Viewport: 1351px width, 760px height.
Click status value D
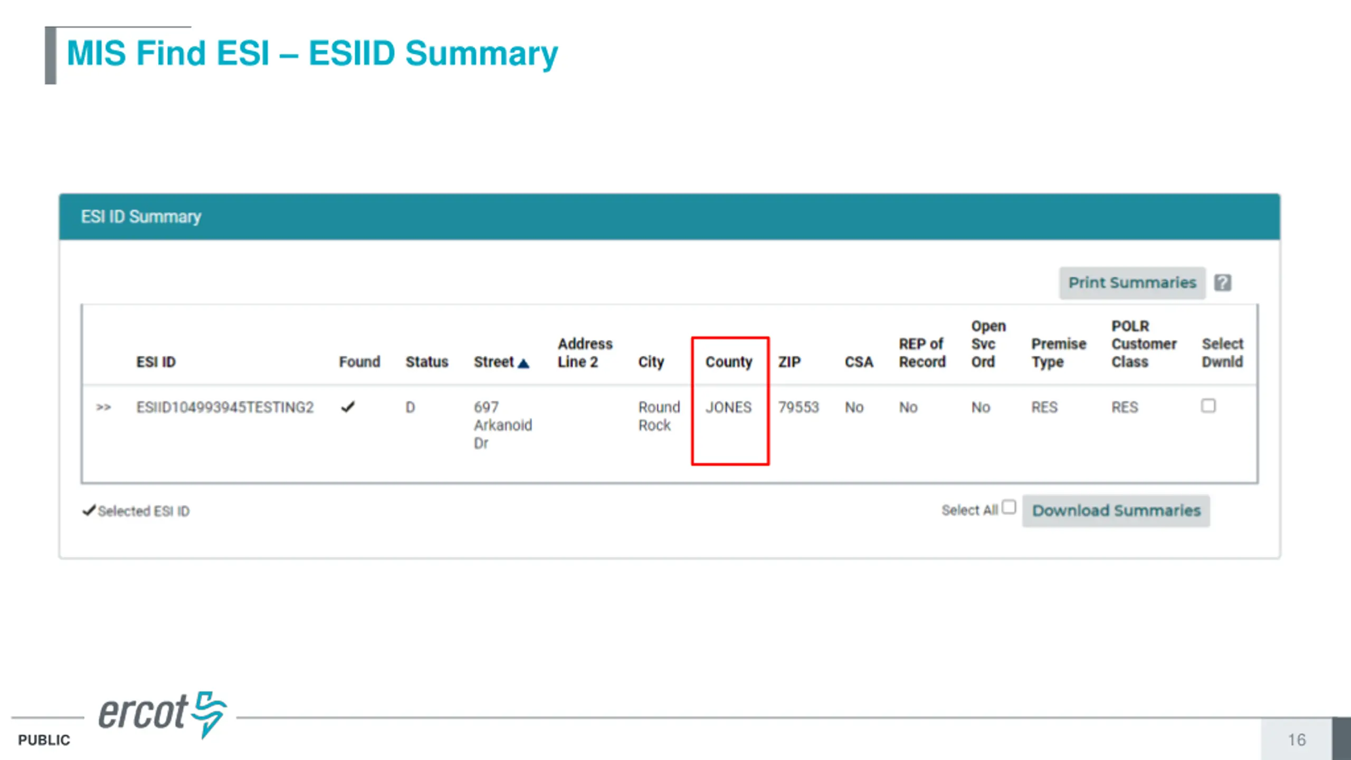(410, 407)
